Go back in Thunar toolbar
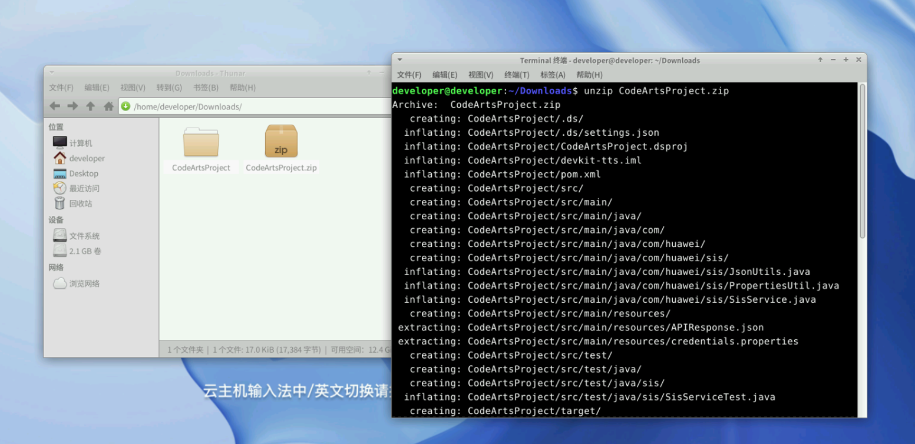This screenshot has height=444, width=915. click(x=55, y=106)
